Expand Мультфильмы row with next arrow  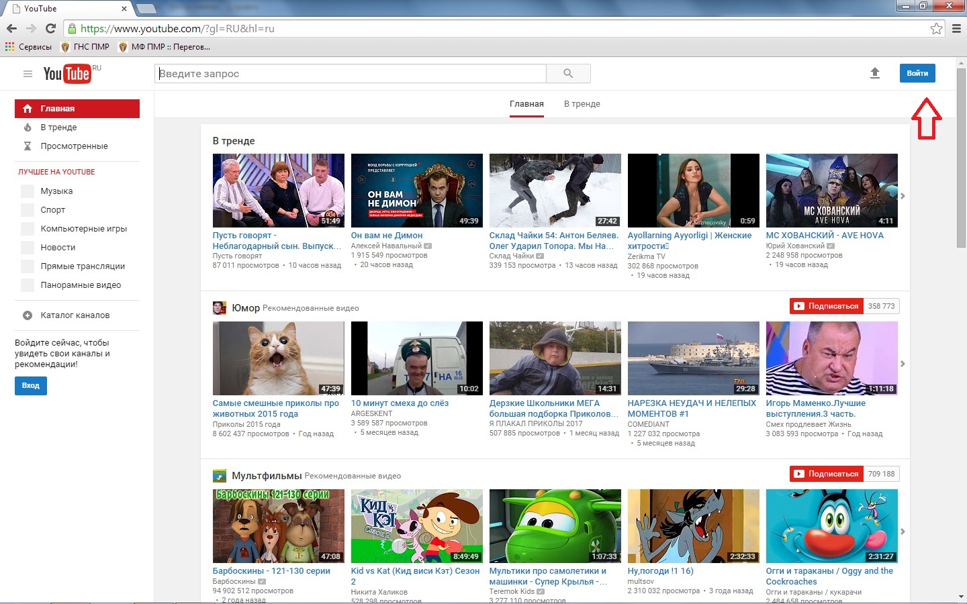903,532
